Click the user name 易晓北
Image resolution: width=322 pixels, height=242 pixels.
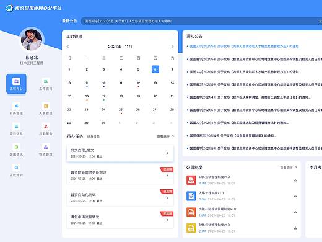click(x=32, y=57)
